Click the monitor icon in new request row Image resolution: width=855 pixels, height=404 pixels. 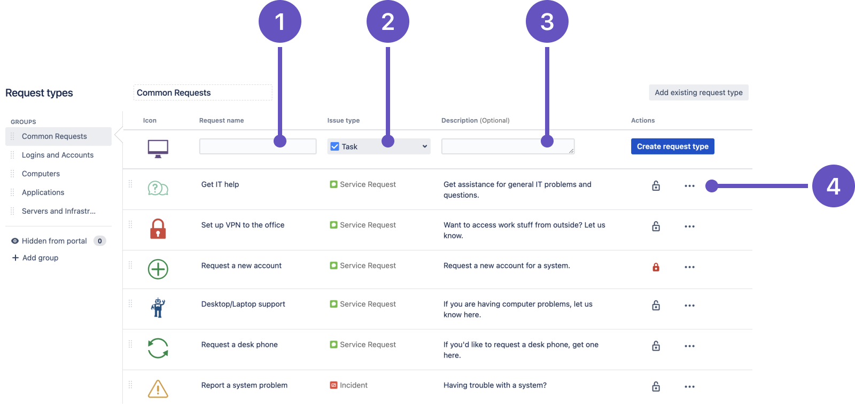point(158,148)
